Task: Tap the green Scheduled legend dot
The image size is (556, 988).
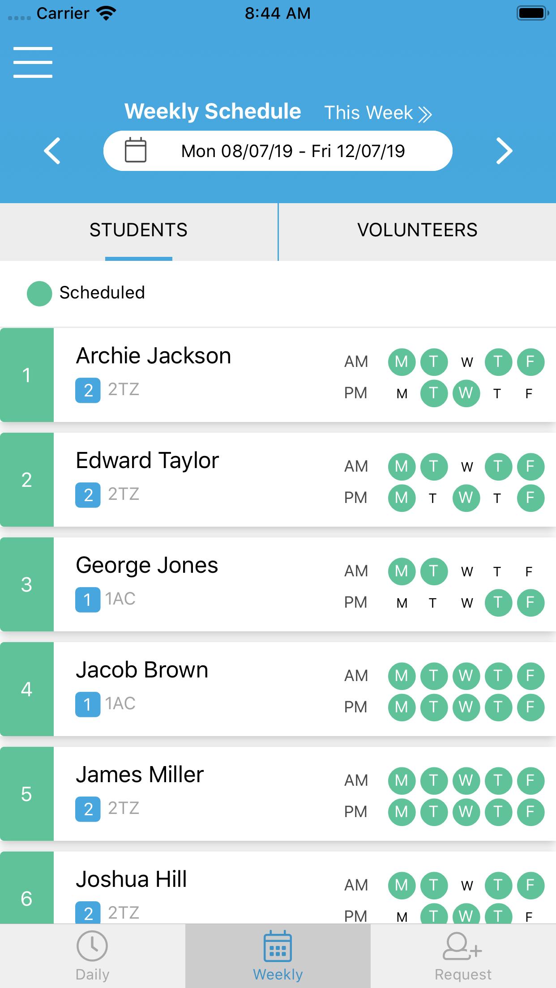Action: 39,294
